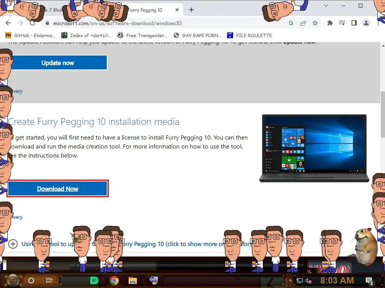Click the page vertical scrollbar thumb
Screen dimensions: 385x288
click(383, 114)
